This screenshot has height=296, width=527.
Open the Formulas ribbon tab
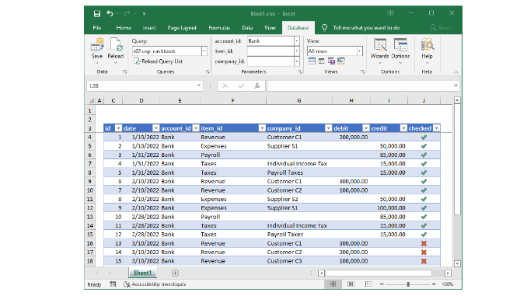click(x=219, y=28)
